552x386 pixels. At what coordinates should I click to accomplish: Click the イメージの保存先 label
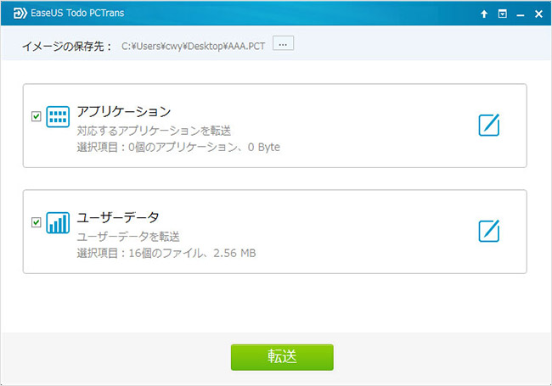coord(67,46)
